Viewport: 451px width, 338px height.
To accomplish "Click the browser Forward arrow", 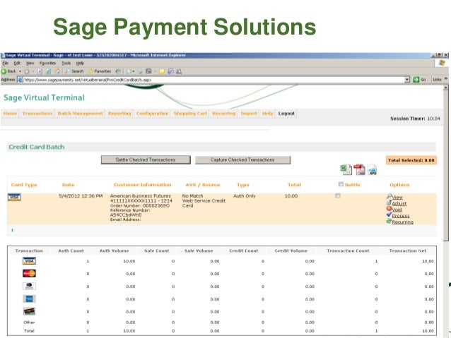I will coord(27,71).
